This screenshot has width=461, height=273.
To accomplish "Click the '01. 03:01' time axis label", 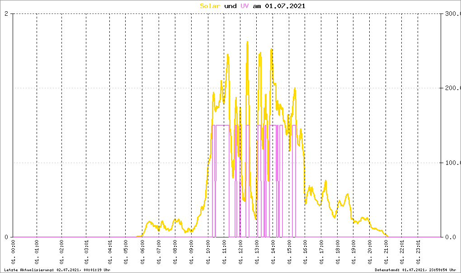I will coord(86,252).
